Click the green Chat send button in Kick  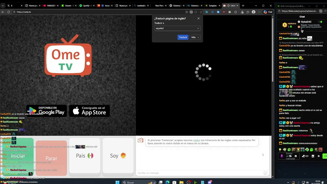click(x=325, y=156)
